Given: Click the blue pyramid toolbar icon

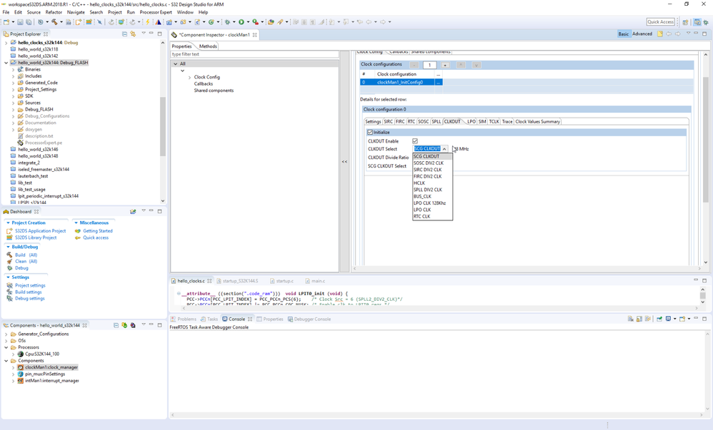Looking at the screenshot, I should [158, 22].
